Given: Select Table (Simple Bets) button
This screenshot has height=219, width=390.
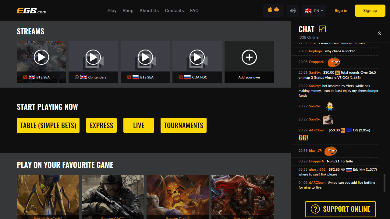Looking at the screenshot, I should coord(48,125).
